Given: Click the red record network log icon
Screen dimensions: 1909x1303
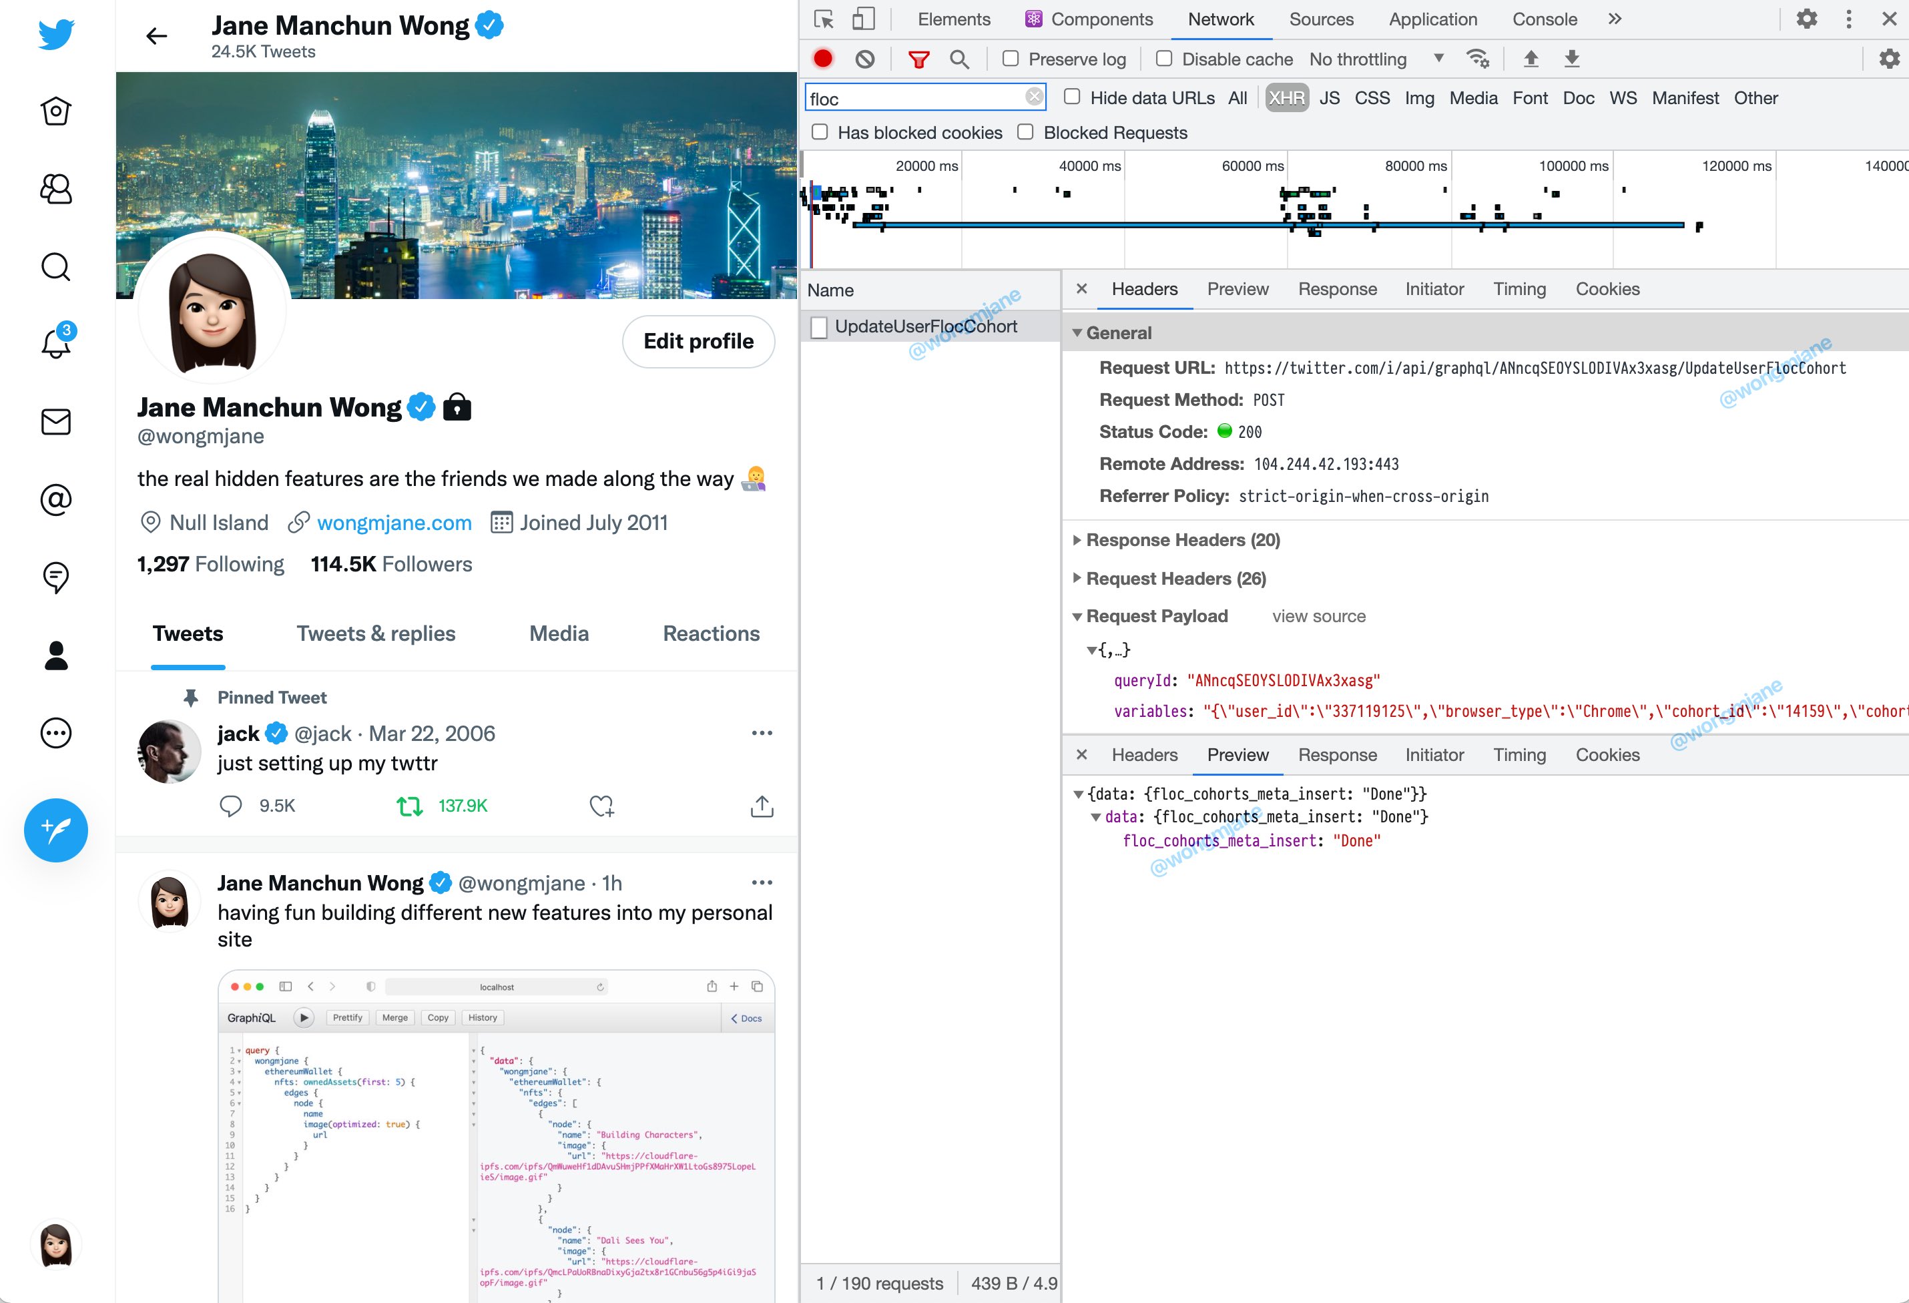Looking at the screenshot, I should click(x=822, y=59).
